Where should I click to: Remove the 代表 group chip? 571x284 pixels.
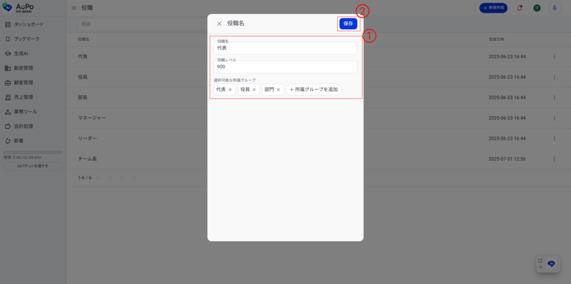[x=230, y=89]
